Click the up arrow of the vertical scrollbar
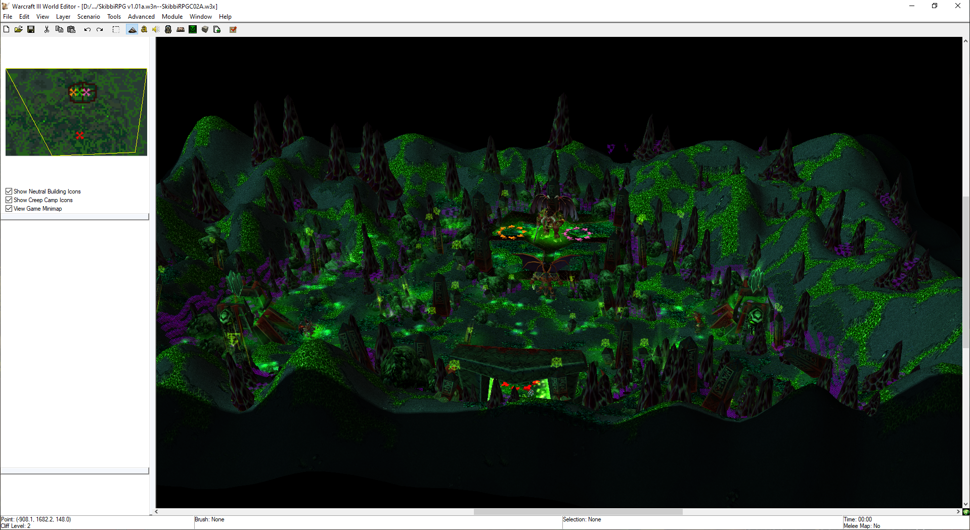The image size is (970, 530). 966,40
